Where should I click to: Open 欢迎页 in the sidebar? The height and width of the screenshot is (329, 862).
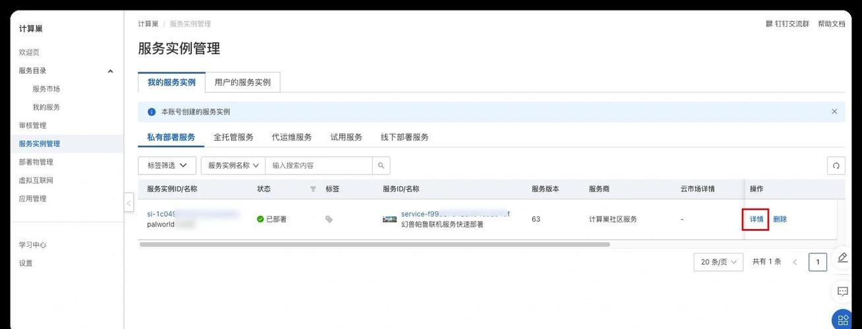pos(29,52)
